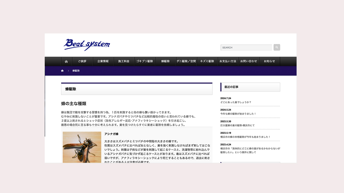Open article どこにあった巣でしょうか？

(236, 102)
